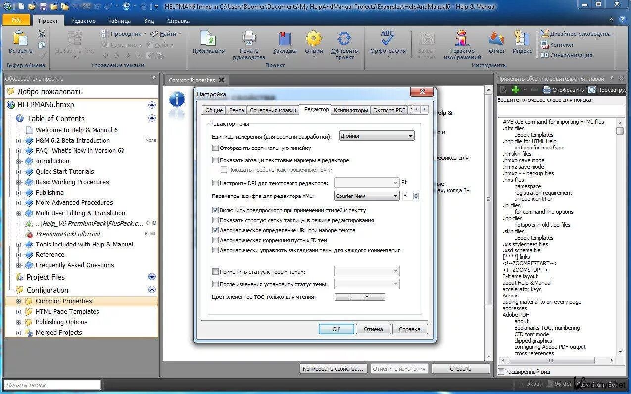Open the File menu
Screen dimensions: 631x394
point(16,20)
